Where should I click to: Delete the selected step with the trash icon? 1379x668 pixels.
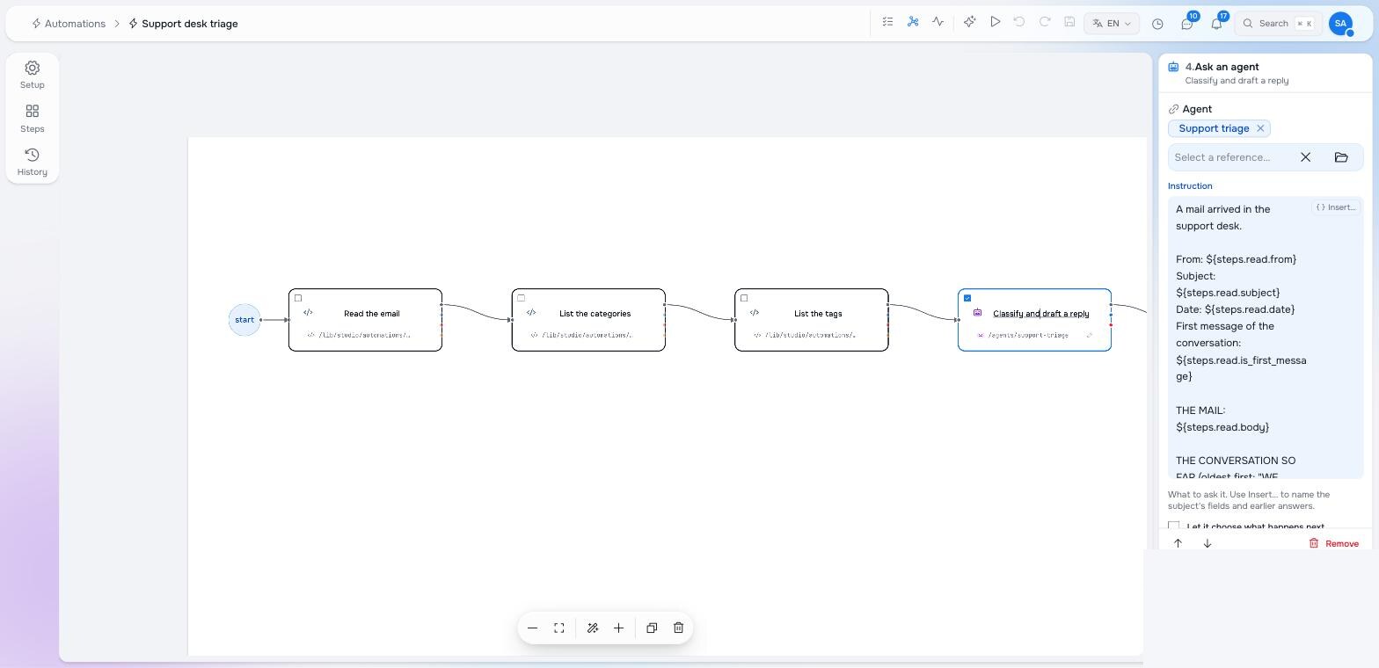click(678, 628)
